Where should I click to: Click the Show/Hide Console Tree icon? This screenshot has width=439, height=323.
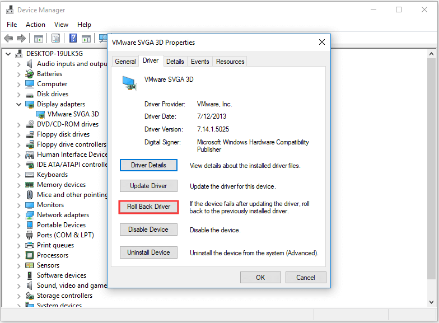(39, 38)
